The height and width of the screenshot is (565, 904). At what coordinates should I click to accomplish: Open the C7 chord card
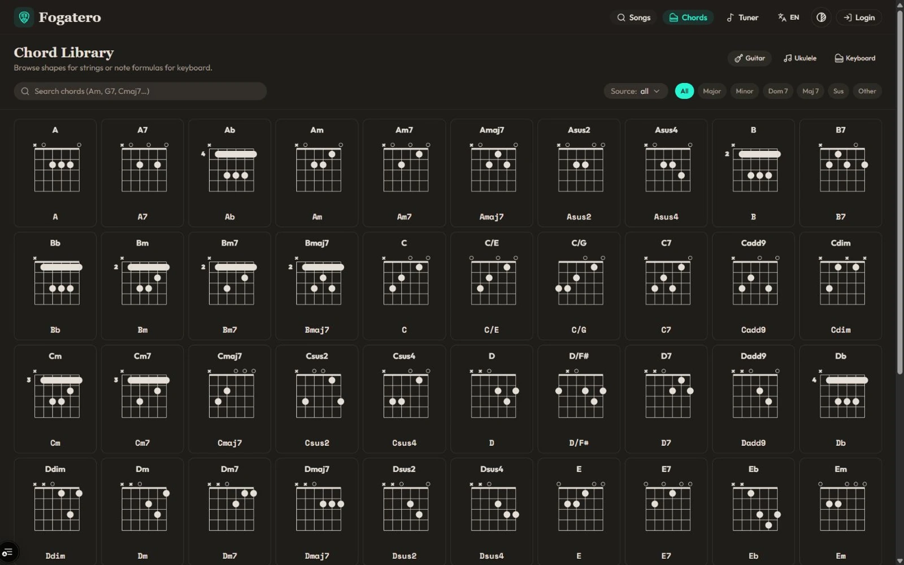(x=666, y=286)
